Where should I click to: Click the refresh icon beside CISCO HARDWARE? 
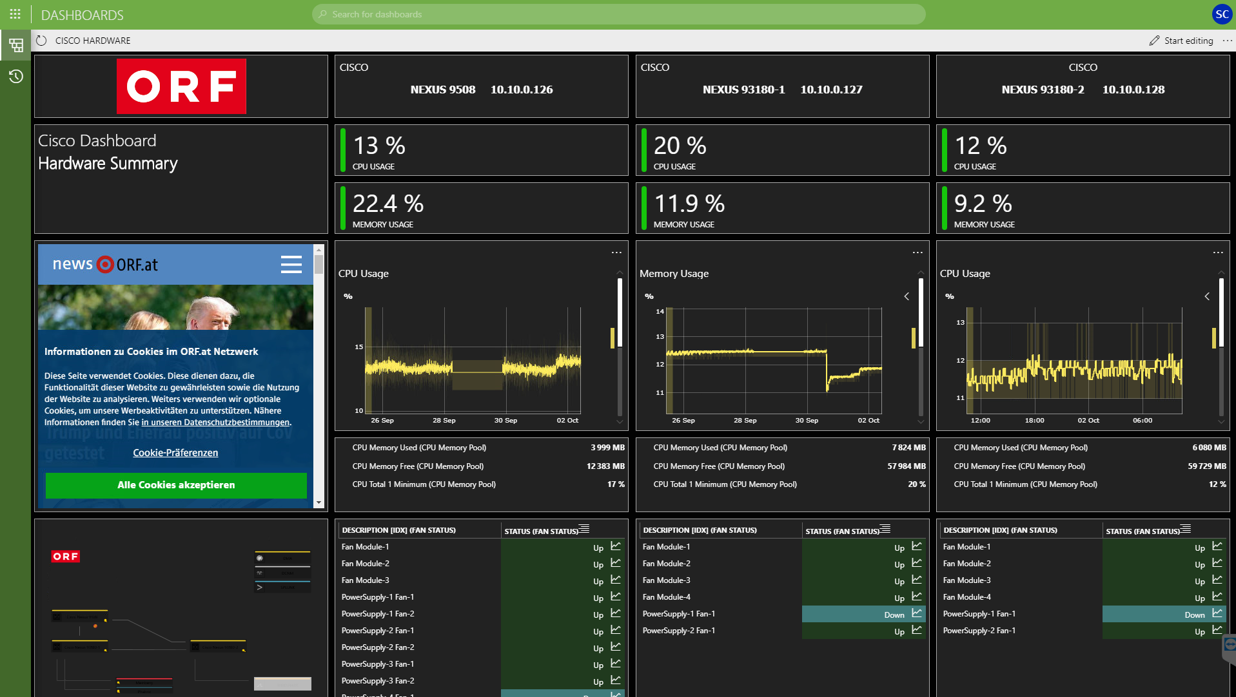pos(41,41)
